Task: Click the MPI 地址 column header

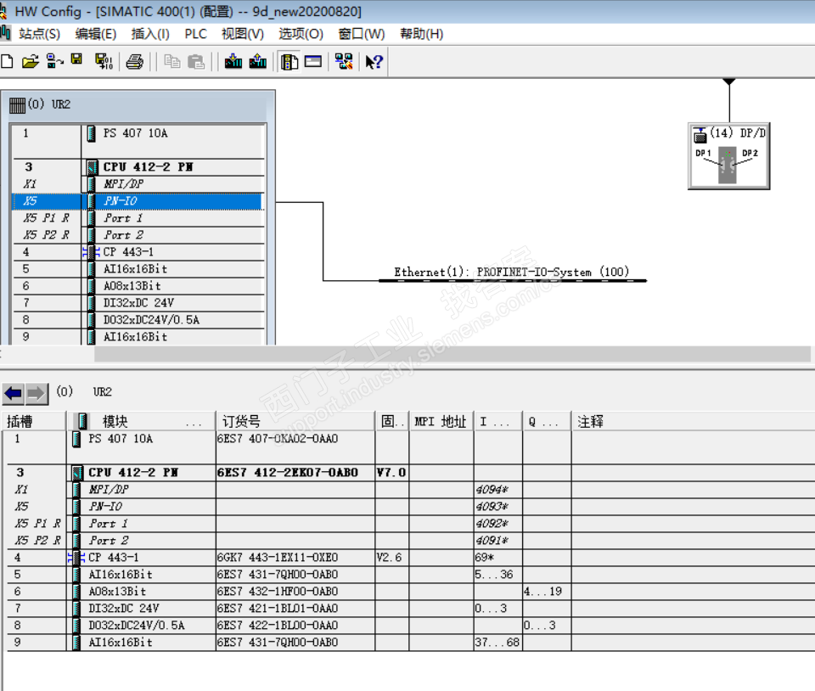Action: click(441, 421)
